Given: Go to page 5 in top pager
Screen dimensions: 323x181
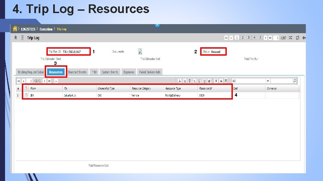Looking at the screenshot, I should tap(260, 38).
